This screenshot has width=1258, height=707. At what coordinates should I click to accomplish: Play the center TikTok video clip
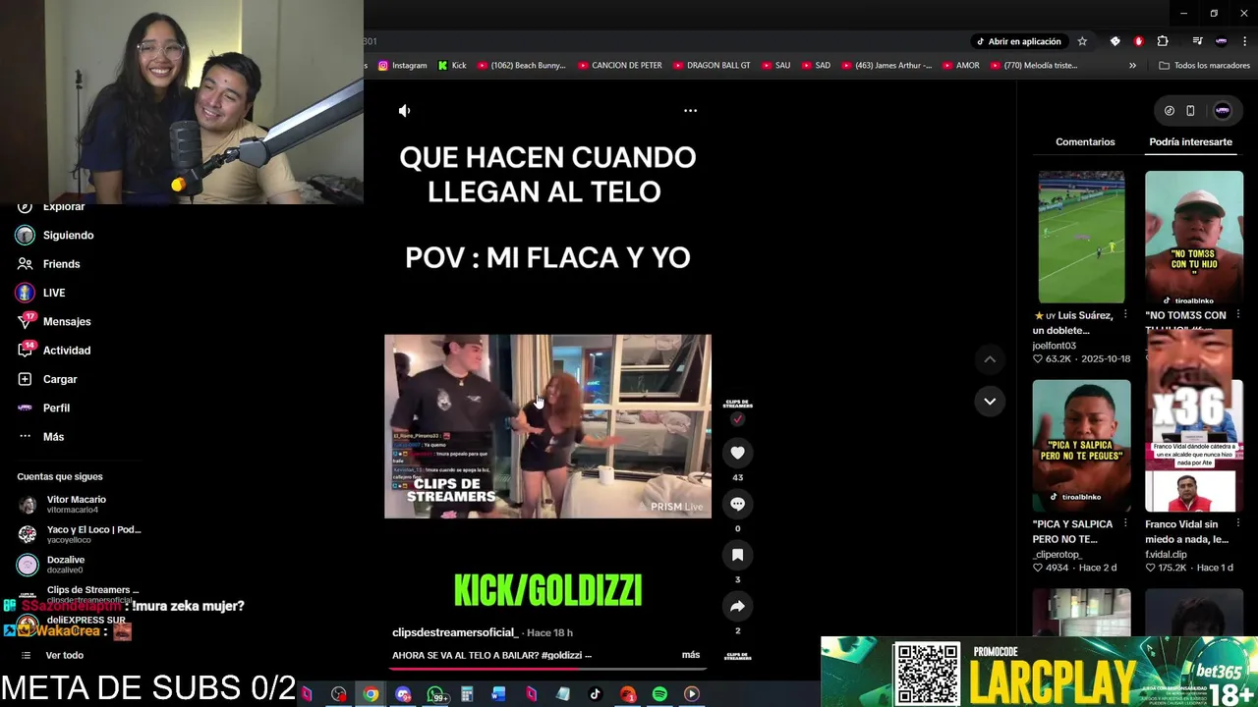tap(547, 426)
